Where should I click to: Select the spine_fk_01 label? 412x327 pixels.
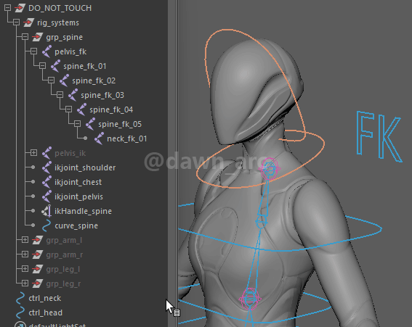coord(84,66)
